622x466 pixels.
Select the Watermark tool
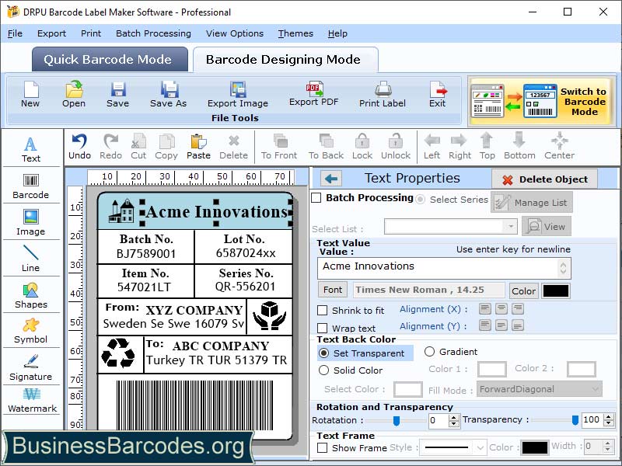[31, 400]
